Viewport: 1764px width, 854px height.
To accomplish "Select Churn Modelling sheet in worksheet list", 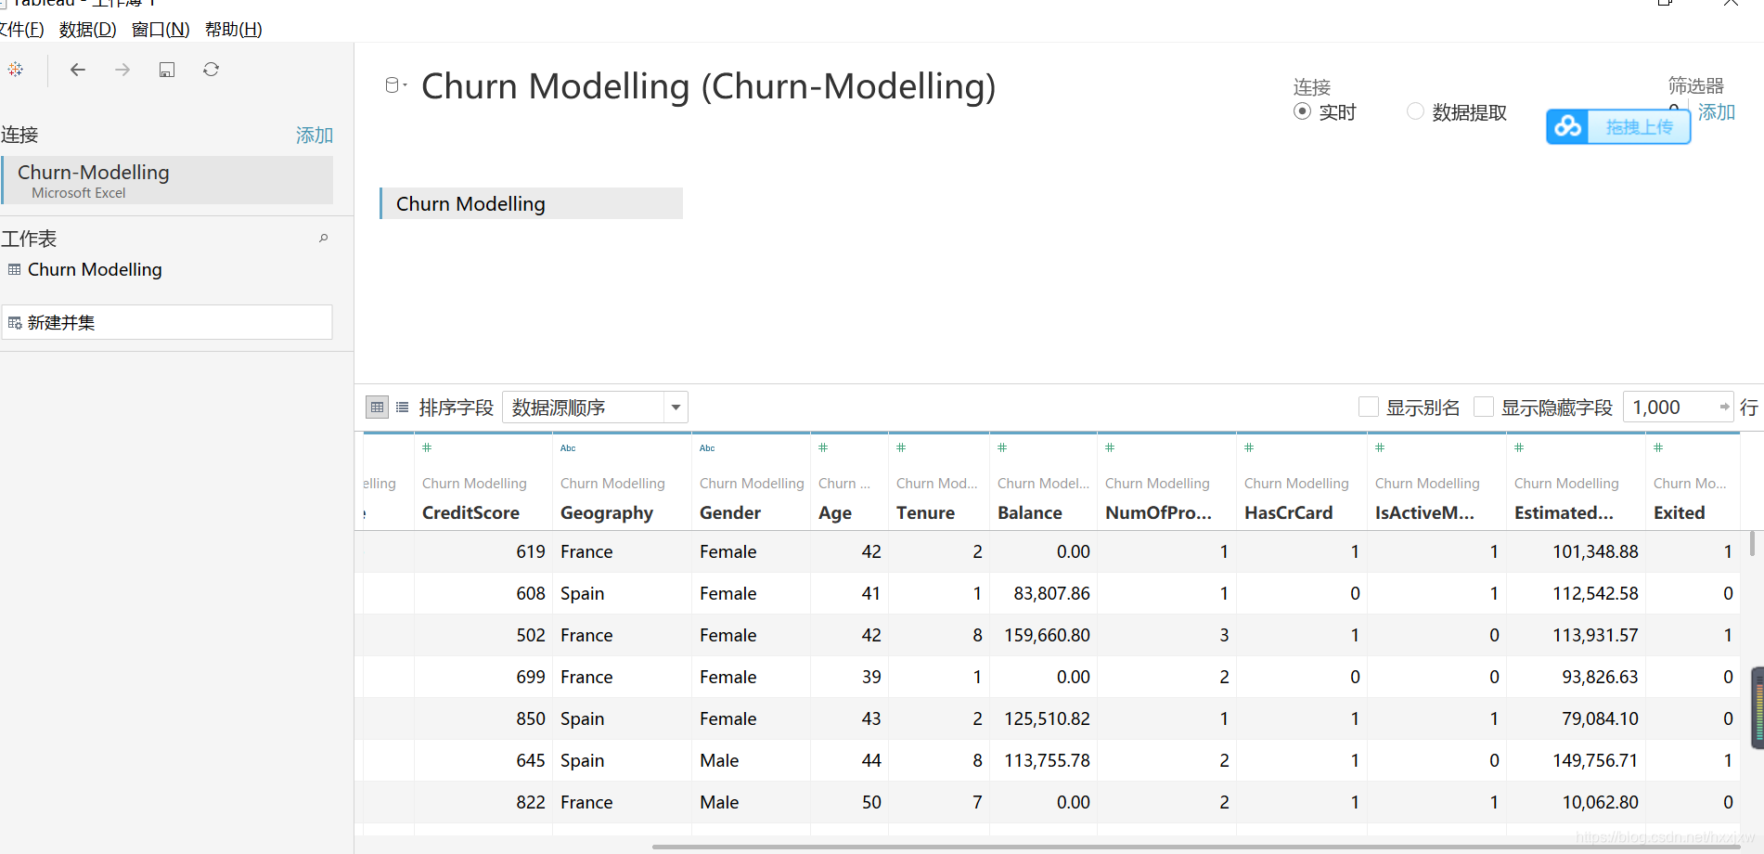I will tap(95, 269).
